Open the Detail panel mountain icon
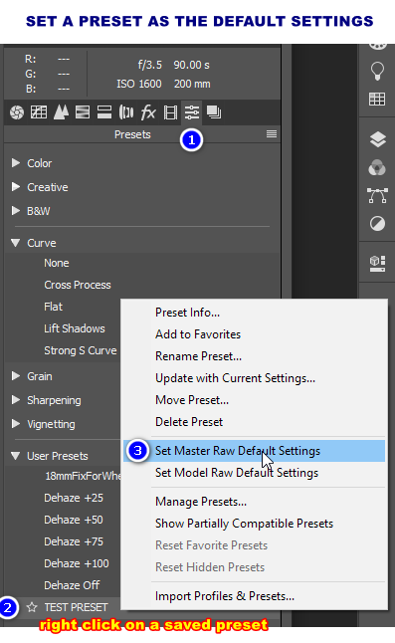Viewport: 395px width, 643px height. click(61, 111)
